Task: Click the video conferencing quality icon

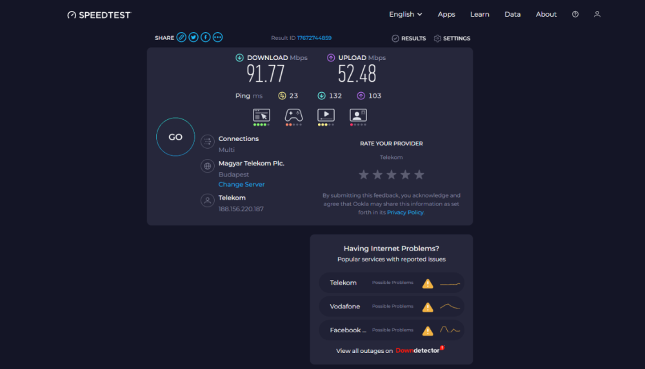Action: [358, 115]
